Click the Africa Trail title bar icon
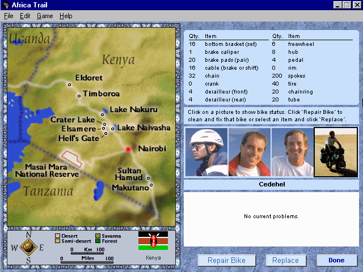363x272 pixels. [6, 5]
